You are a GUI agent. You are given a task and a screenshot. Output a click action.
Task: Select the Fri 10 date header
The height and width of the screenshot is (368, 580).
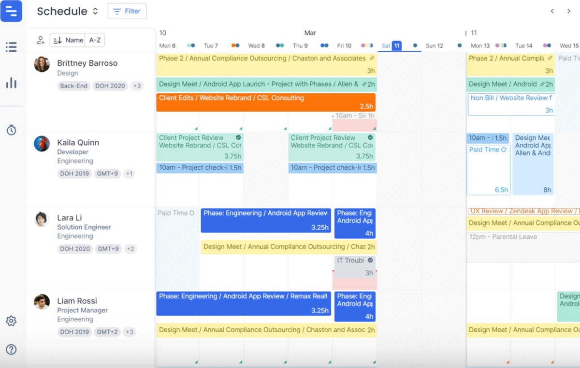point(344,45)
